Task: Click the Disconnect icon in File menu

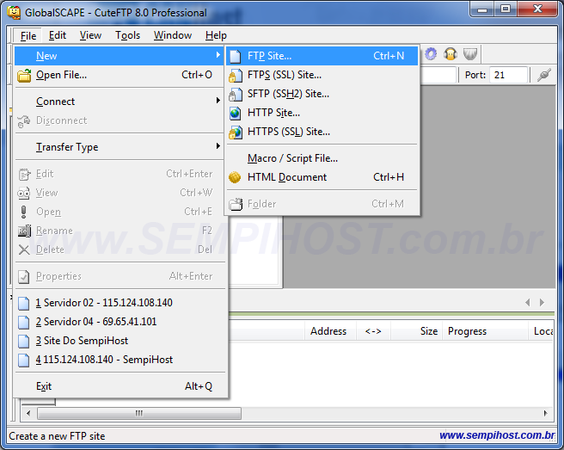Action: (x=24, y=121)
